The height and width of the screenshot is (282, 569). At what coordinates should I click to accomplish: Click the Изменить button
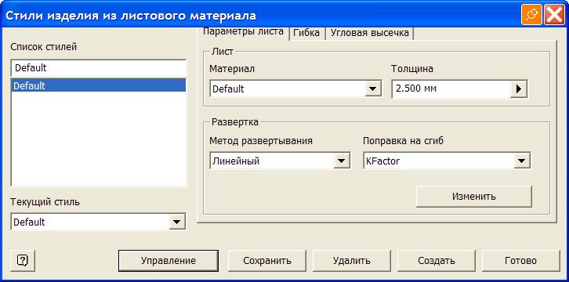[474, 197]
